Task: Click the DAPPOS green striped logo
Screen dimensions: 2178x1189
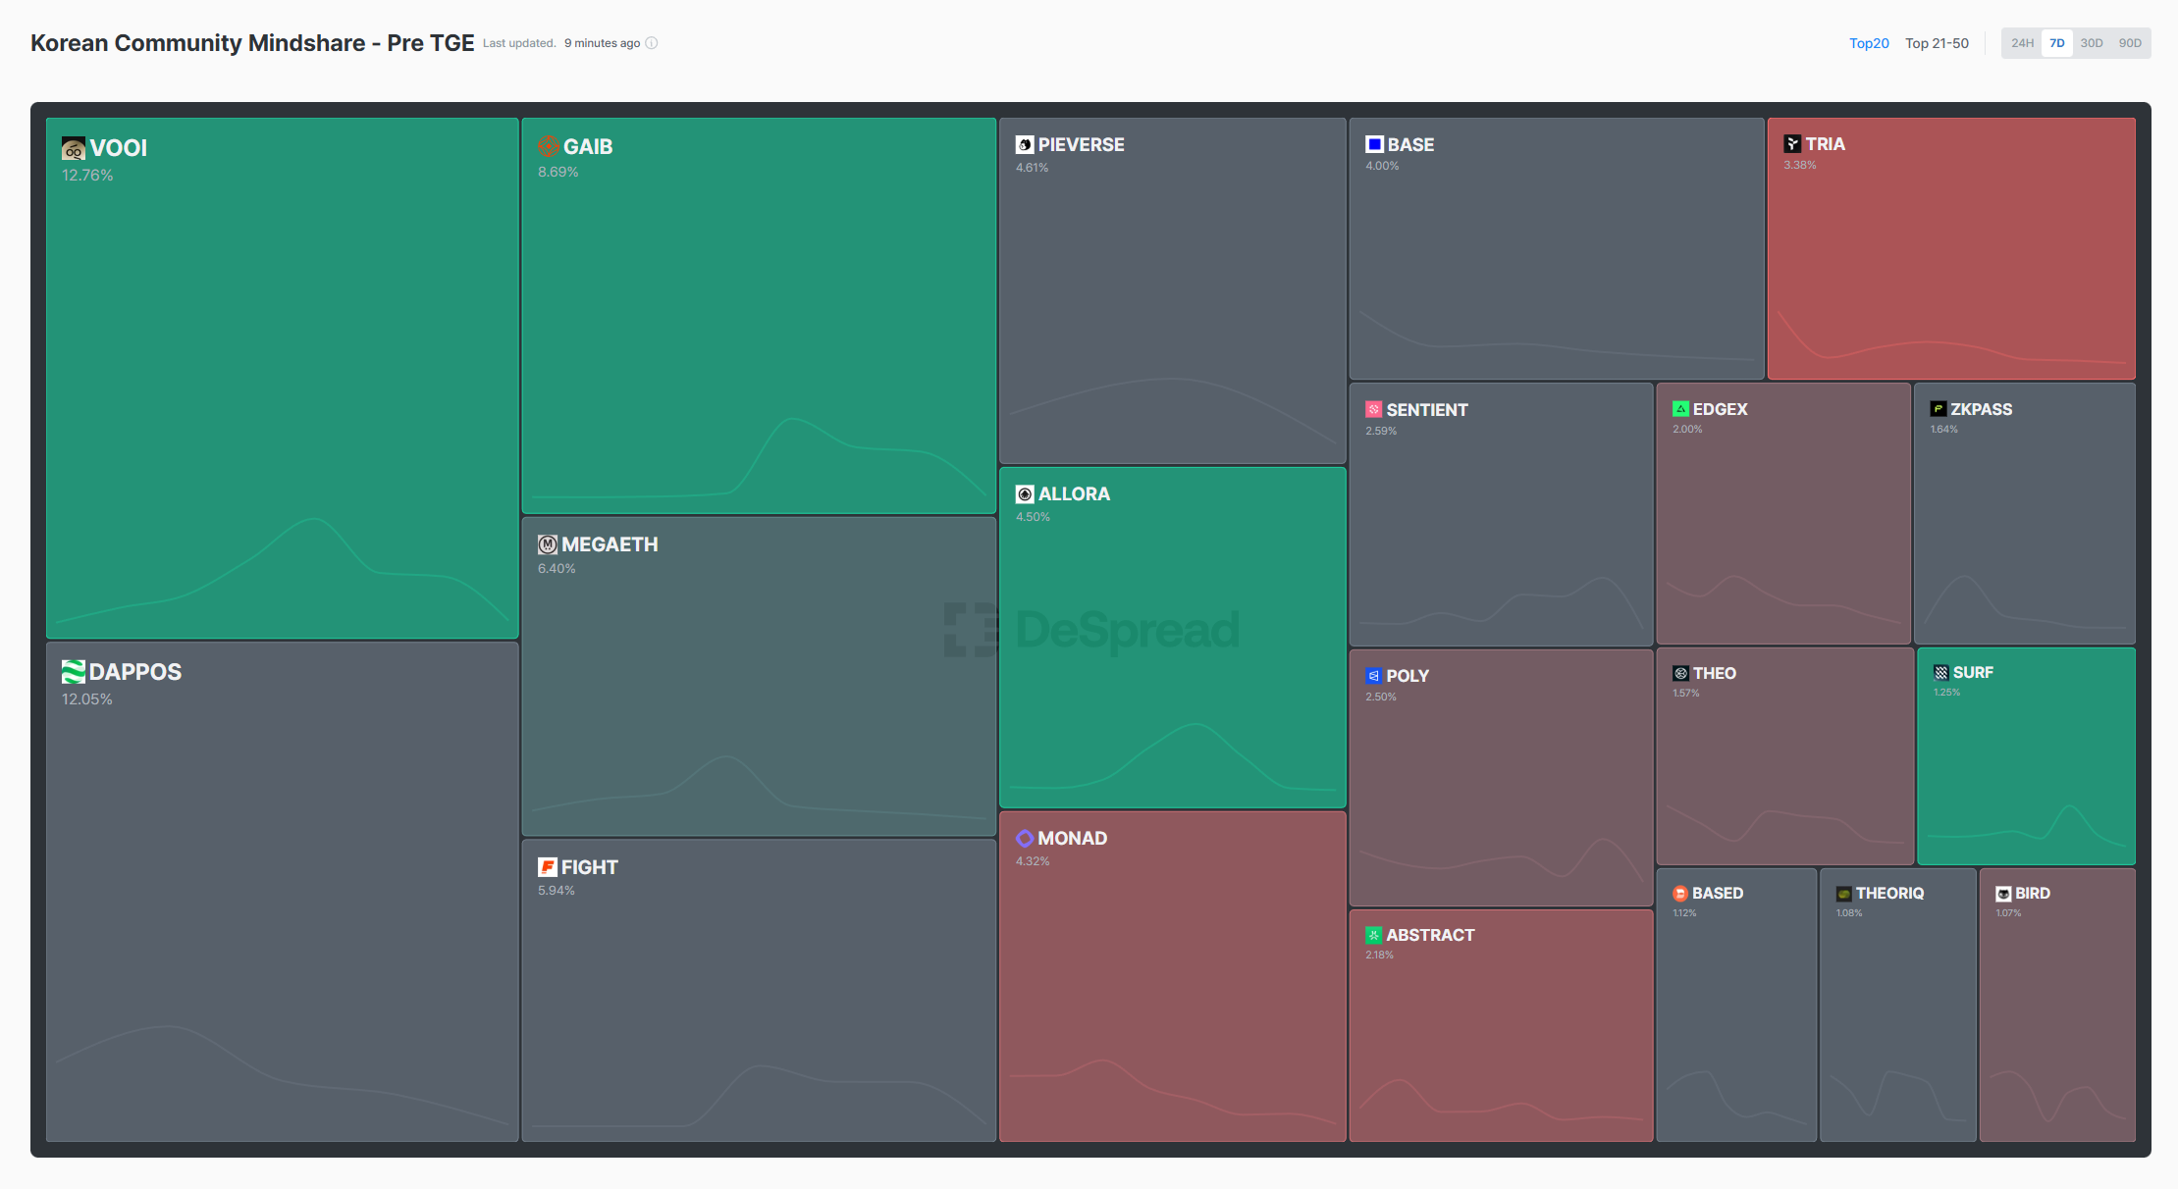Action: tap(74, 672)
